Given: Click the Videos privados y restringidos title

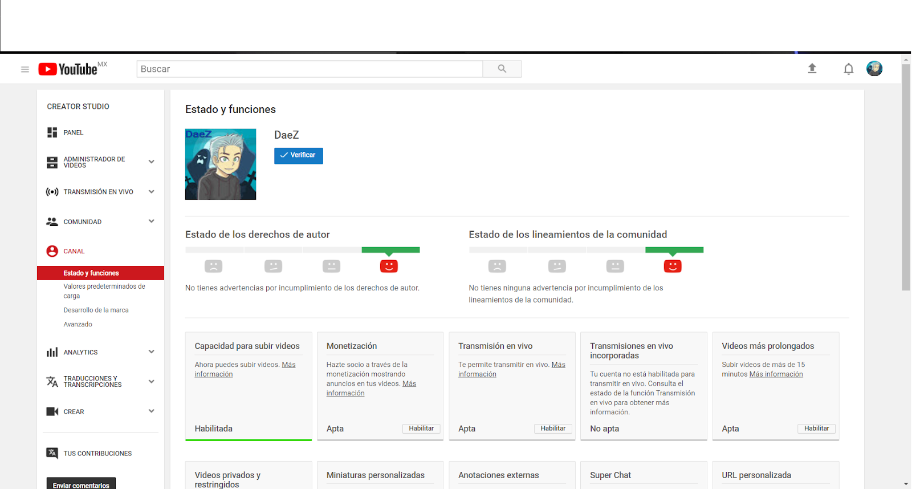Looking at the screenshot, I should tap(227, 480).
